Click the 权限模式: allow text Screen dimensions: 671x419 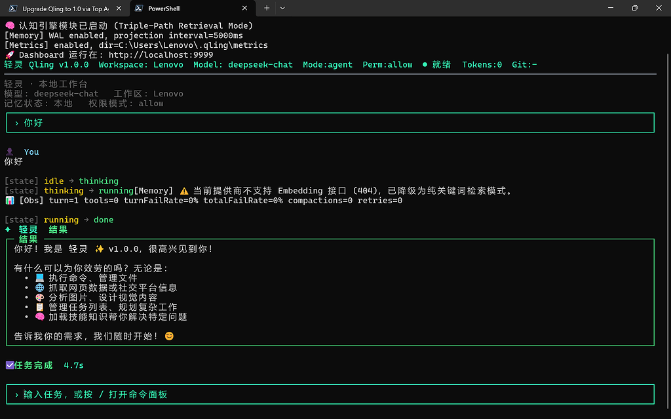[x=126, y=103]
